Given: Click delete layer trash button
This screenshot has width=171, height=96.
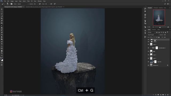Looking at the screenshot, I should click(168, 95).
